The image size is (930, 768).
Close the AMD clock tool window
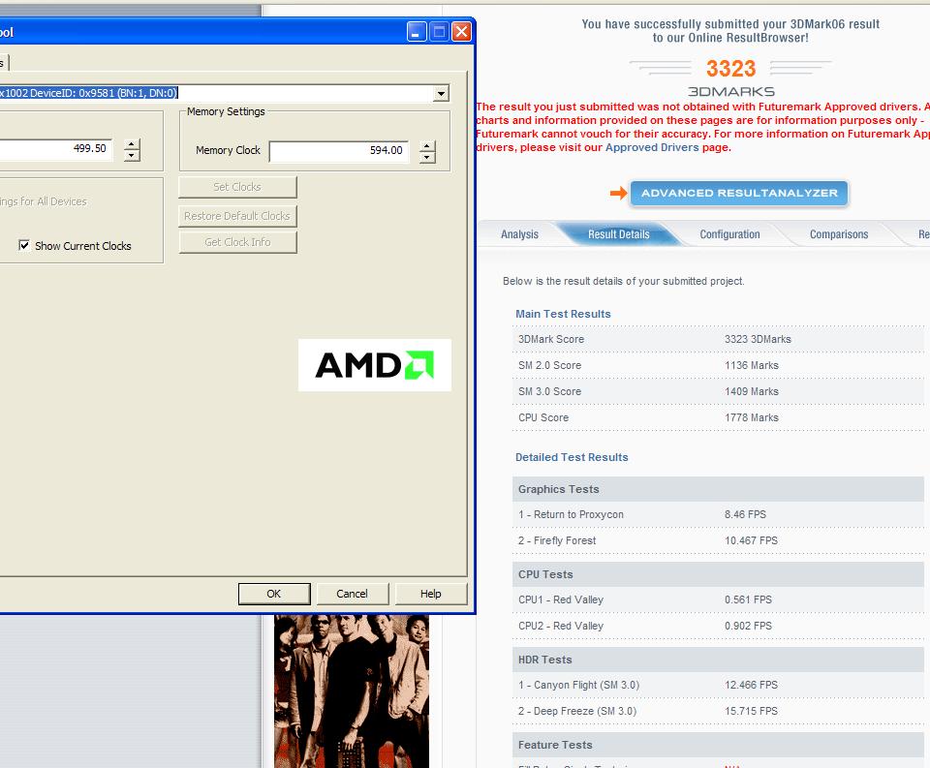point(461,31)
